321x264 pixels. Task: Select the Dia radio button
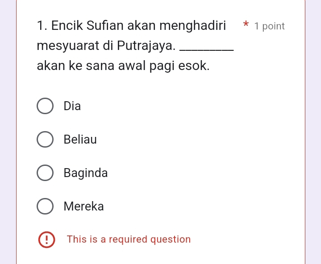click(x=44, y=106)
